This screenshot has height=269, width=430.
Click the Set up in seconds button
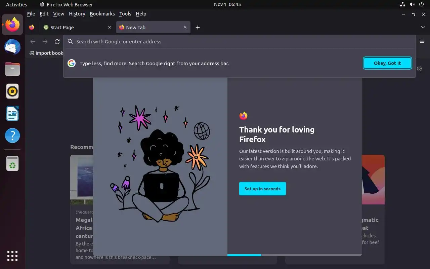[262, 189]
